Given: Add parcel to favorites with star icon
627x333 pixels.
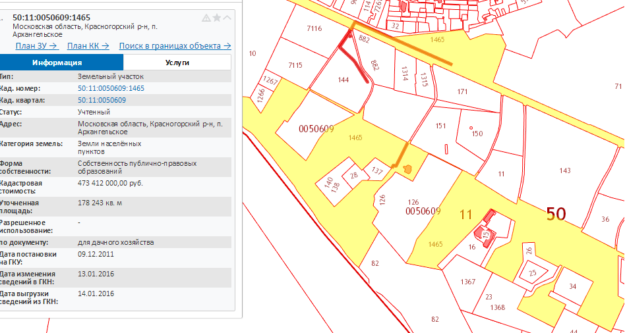Looking at the screenshot, I should coord(216,18).
